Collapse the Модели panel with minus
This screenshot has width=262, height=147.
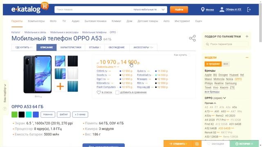coord(247,58)
